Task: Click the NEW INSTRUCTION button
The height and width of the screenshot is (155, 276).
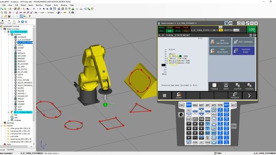Action: (220, 42)
